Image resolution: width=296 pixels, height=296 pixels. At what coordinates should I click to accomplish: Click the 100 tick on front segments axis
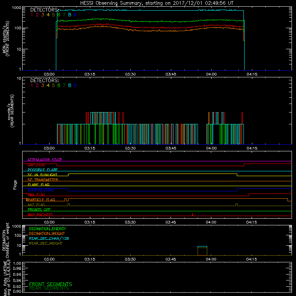18,28
